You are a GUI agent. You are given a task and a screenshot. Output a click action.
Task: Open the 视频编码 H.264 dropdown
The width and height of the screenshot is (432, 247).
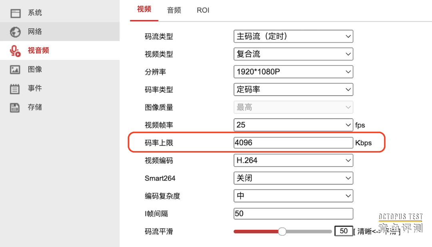coord(293,160)
